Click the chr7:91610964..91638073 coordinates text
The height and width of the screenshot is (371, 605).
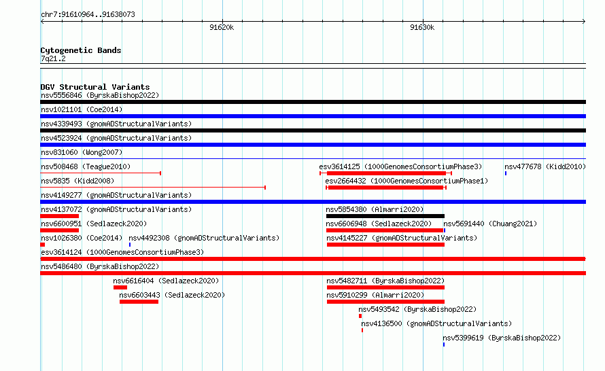tap(88, 14)
